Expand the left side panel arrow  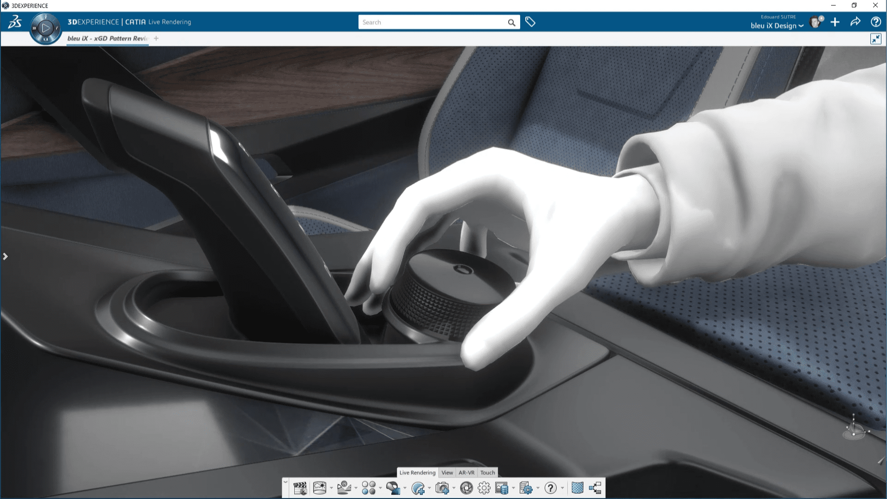(6, 256)
